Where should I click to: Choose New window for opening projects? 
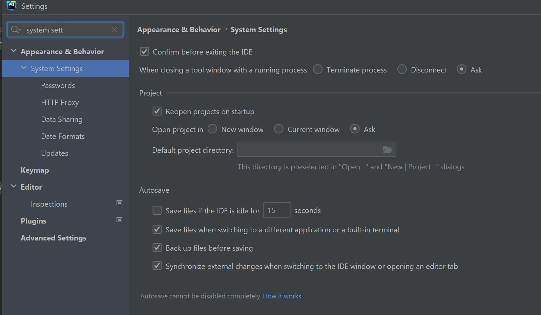(212, 129)
